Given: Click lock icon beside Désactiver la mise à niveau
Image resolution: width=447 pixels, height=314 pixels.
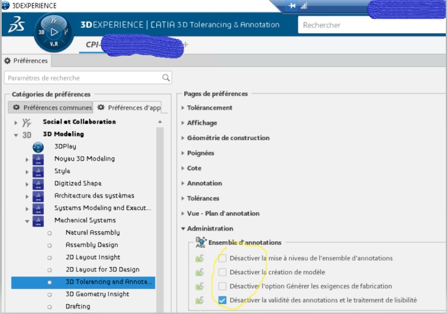Looking at the screenshot, I should (200, 258).
